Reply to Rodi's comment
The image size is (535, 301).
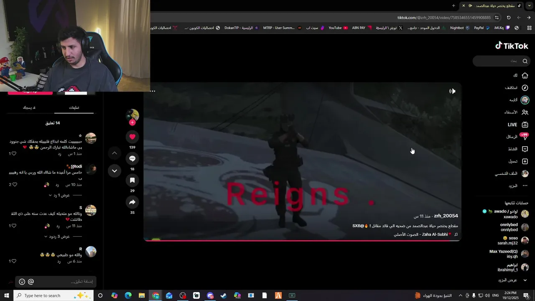(57, 185)
